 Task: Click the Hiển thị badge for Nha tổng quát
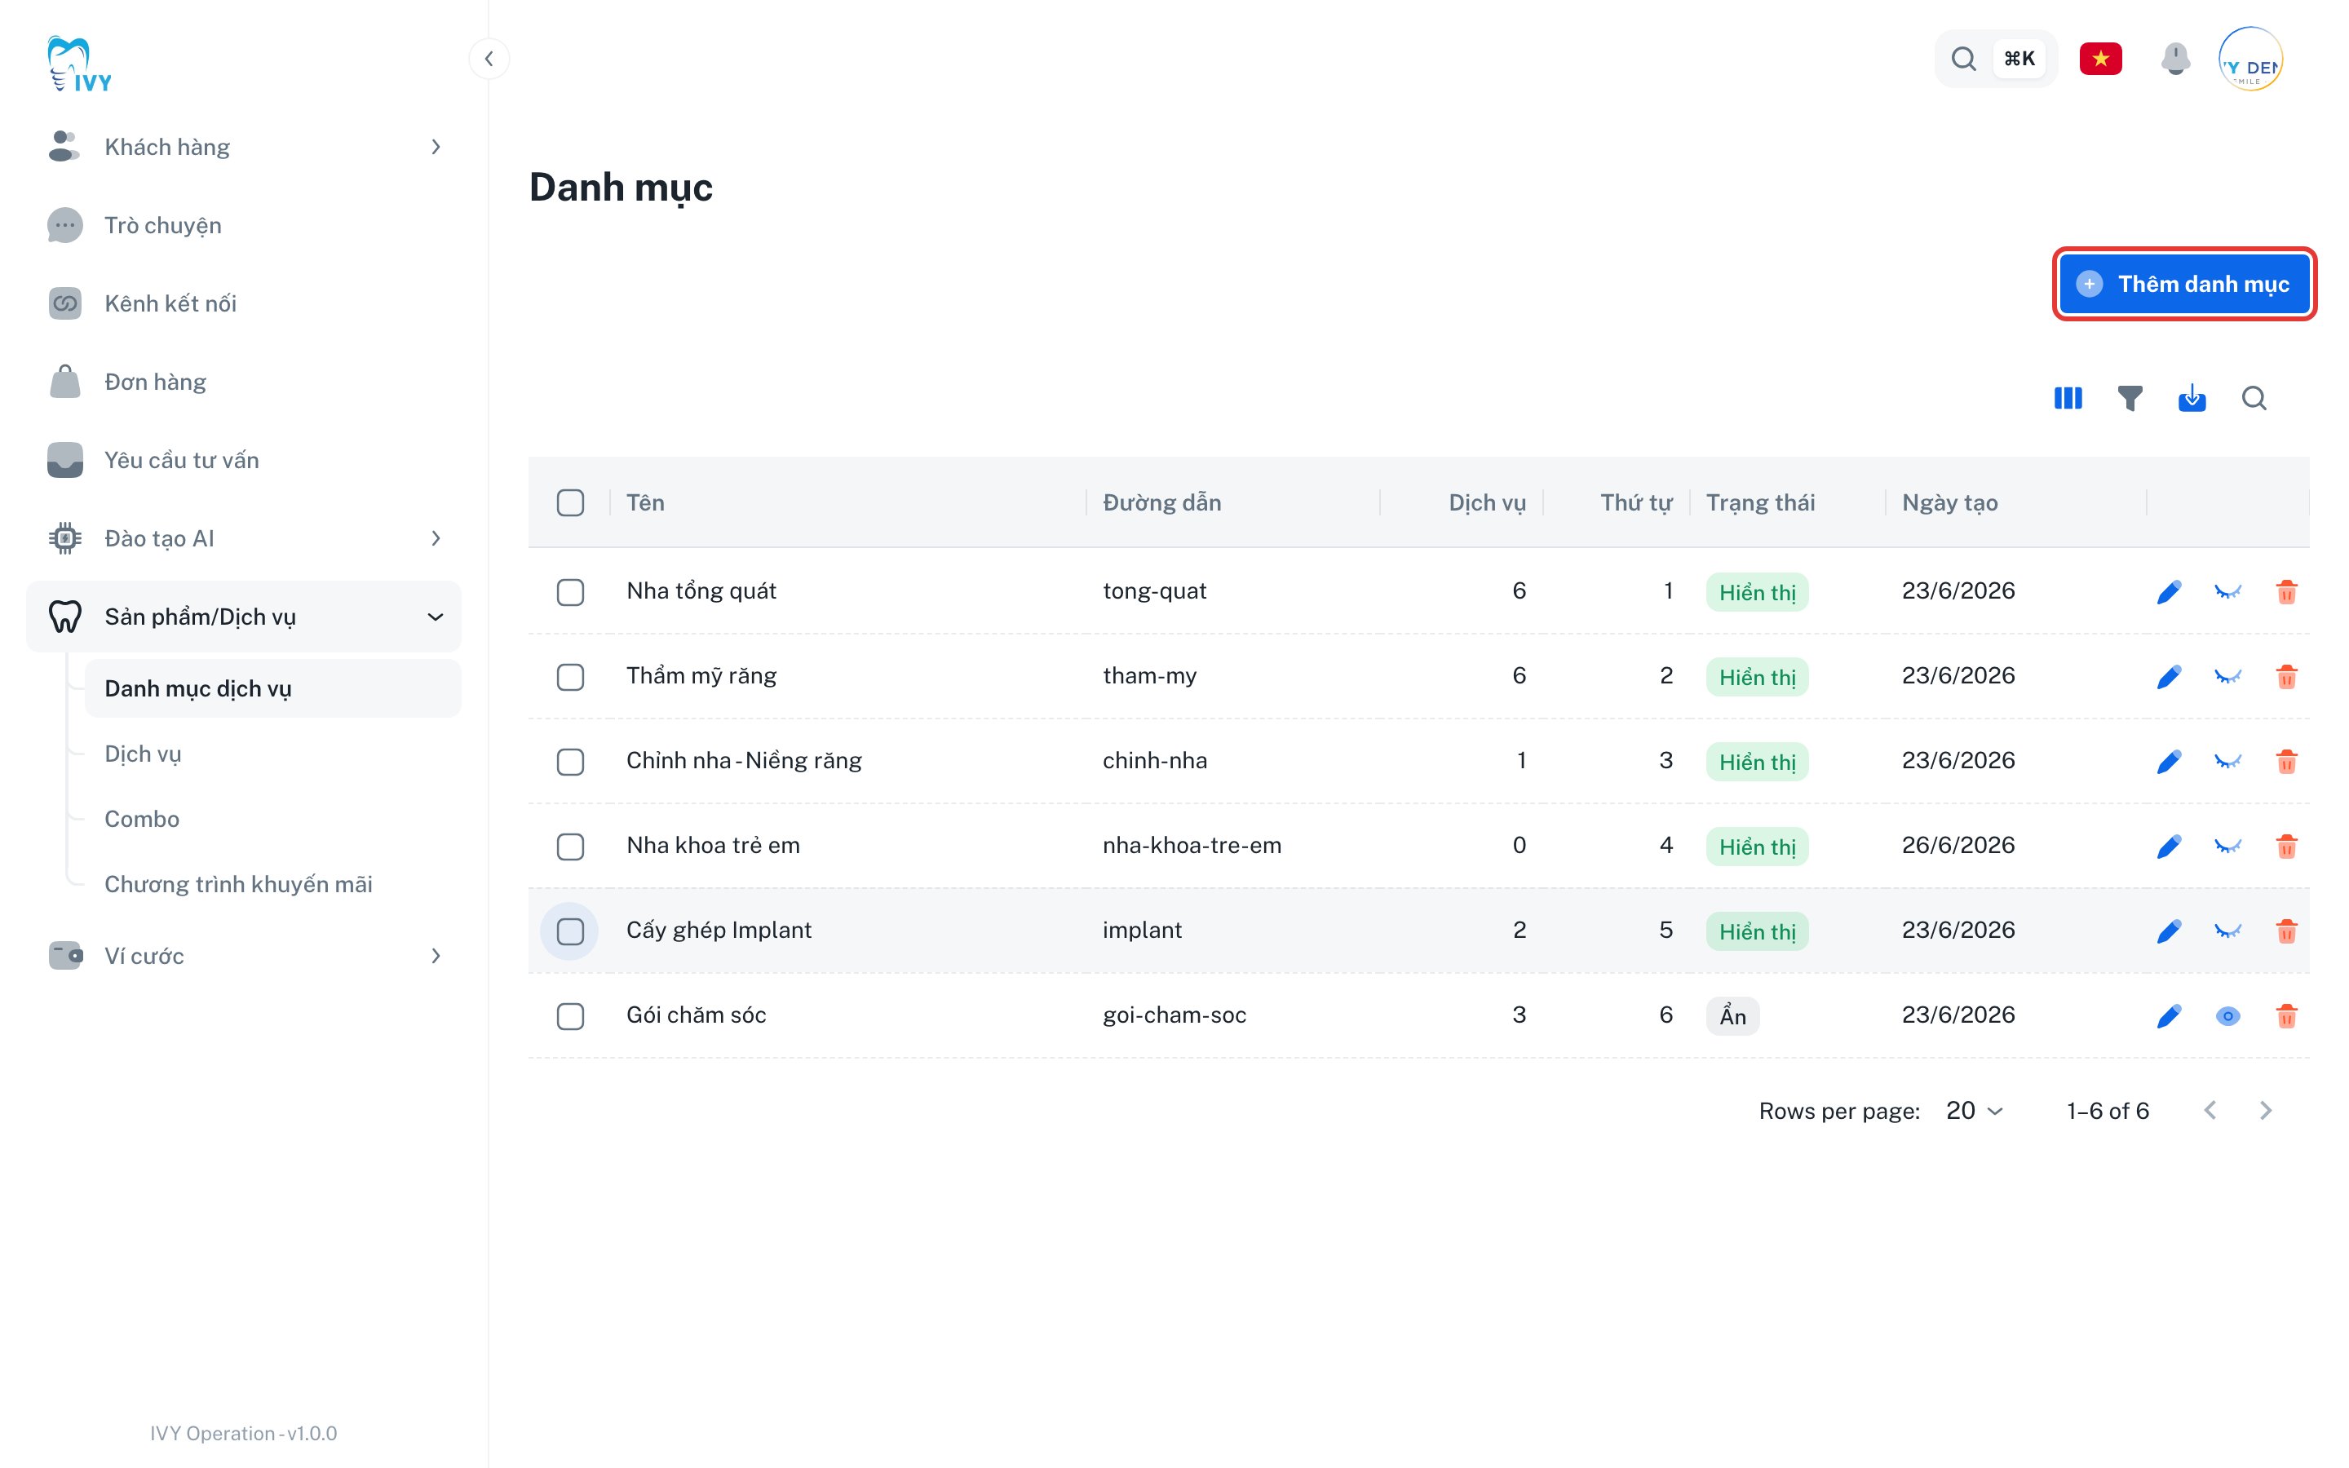click(1757, 591)
